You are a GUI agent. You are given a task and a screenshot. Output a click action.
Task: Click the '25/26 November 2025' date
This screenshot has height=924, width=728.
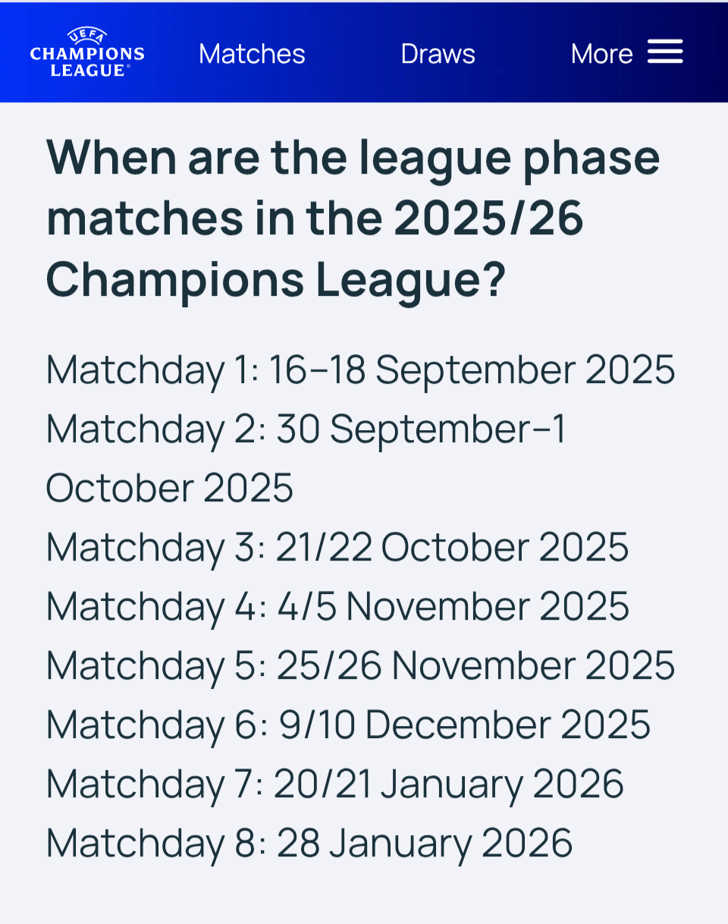pyautogui.click(x=475, y=665)
